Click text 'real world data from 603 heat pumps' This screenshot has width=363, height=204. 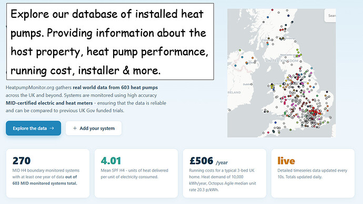coord(115,88)
